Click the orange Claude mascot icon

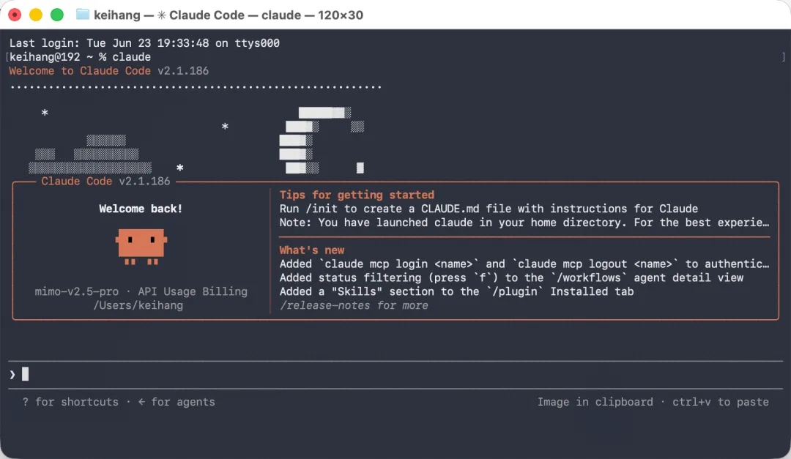pos(141,247)
